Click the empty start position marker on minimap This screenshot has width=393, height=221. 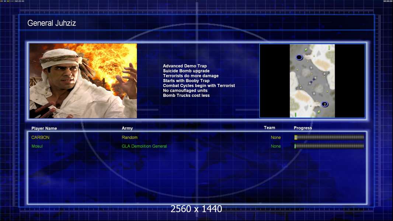(299, 57)
